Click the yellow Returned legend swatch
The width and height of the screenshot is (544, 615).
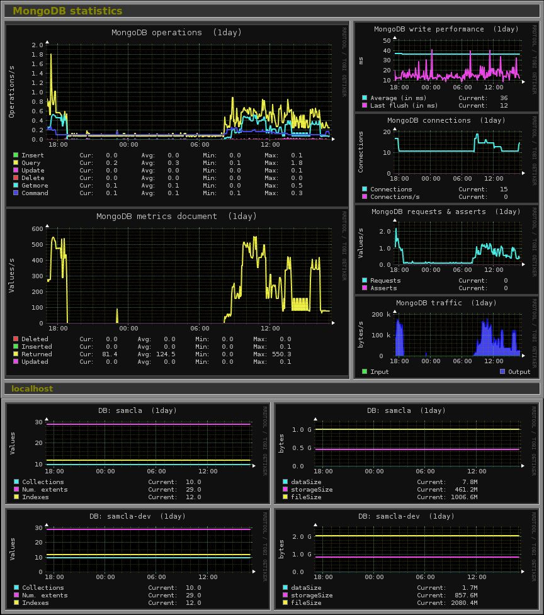pyautogui.click(x=16, y=354)
